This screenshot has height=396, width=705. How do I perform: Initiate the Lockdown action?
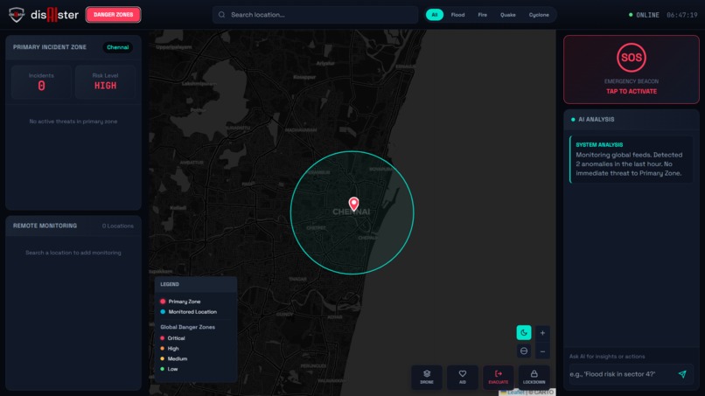(x=534, y=377)
